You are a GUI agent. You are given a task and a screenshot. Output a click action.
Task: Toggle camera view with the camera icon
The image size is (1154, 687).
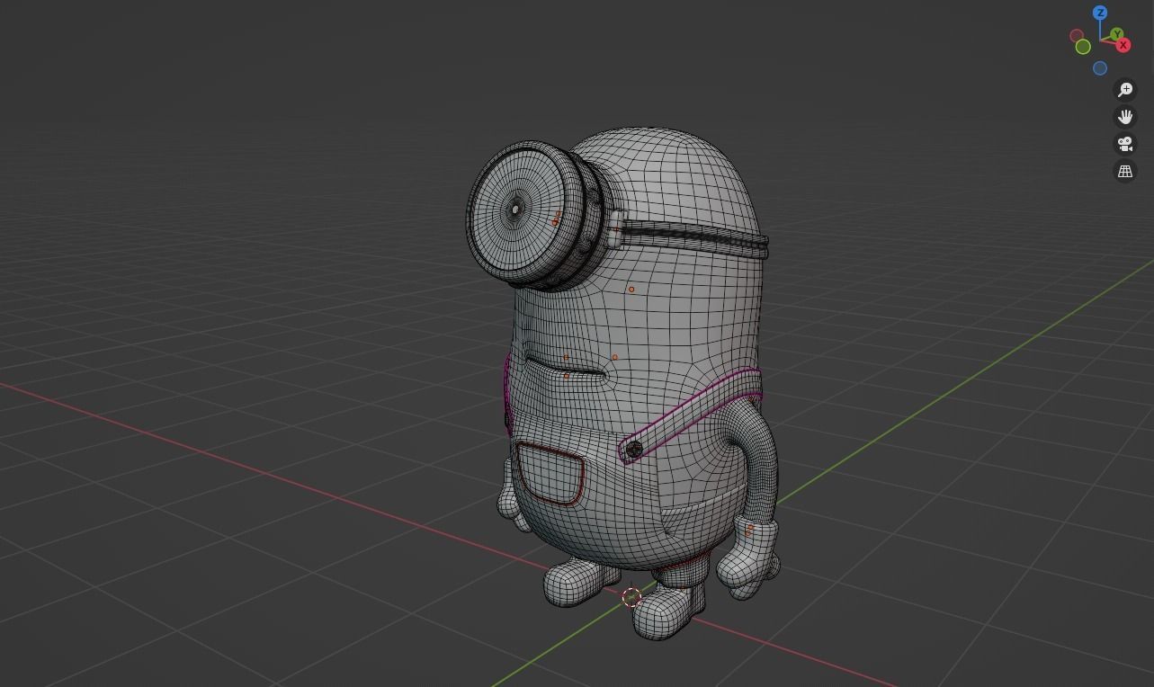coord(1124,144)
